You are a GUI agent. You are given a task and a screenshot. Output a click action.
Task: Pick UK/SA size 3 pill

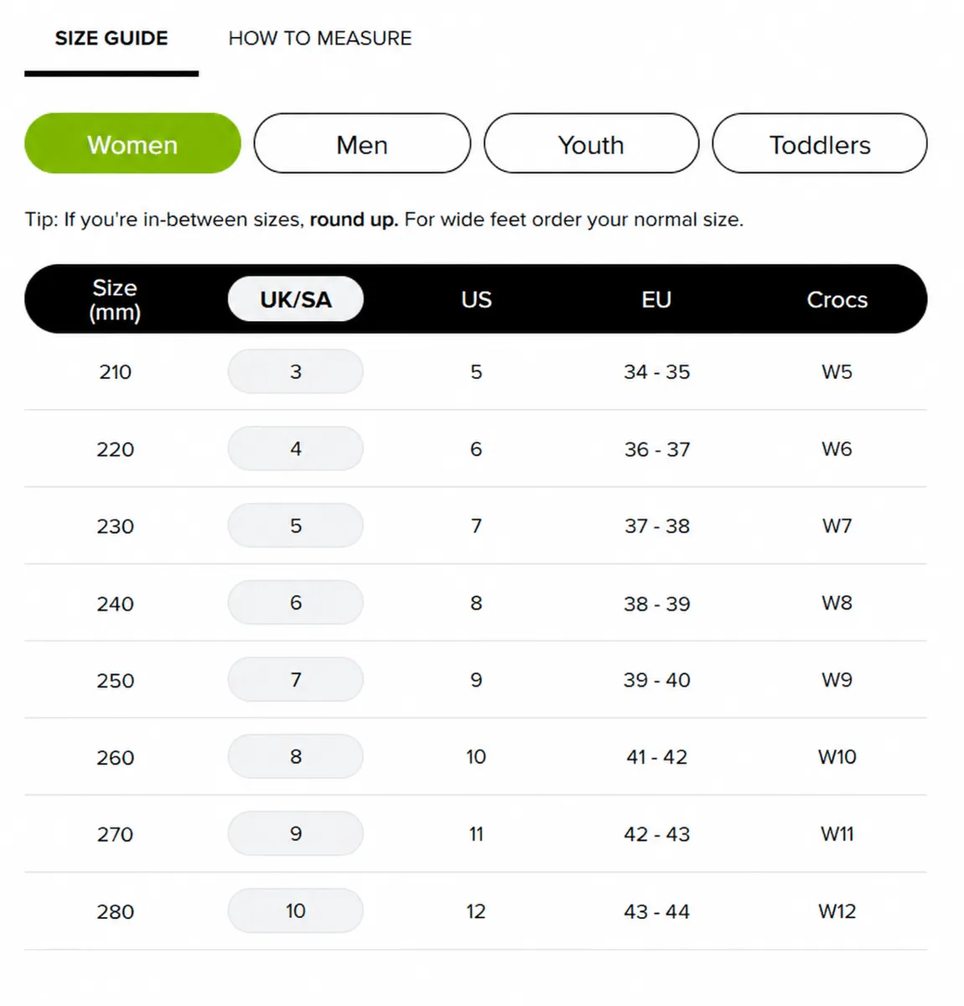coord(296,371)
